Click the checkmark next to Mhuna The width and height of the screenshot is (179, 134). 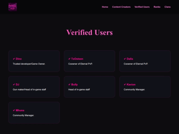[14, 110]
